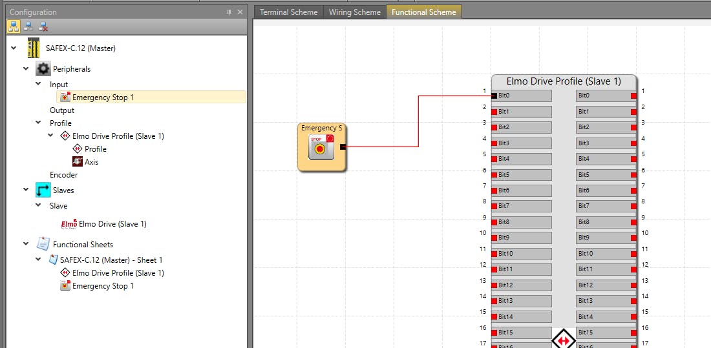Image resolution: width=711 pixels, height=348 pixels.
Task: Select Emergency Stop 1 under Input
Action: coord(103,97)
